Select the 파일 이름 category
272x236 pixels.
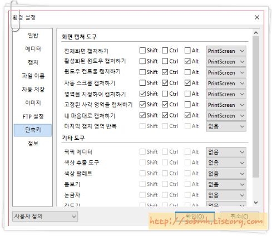pyautogui.click(x=33, y=76)
